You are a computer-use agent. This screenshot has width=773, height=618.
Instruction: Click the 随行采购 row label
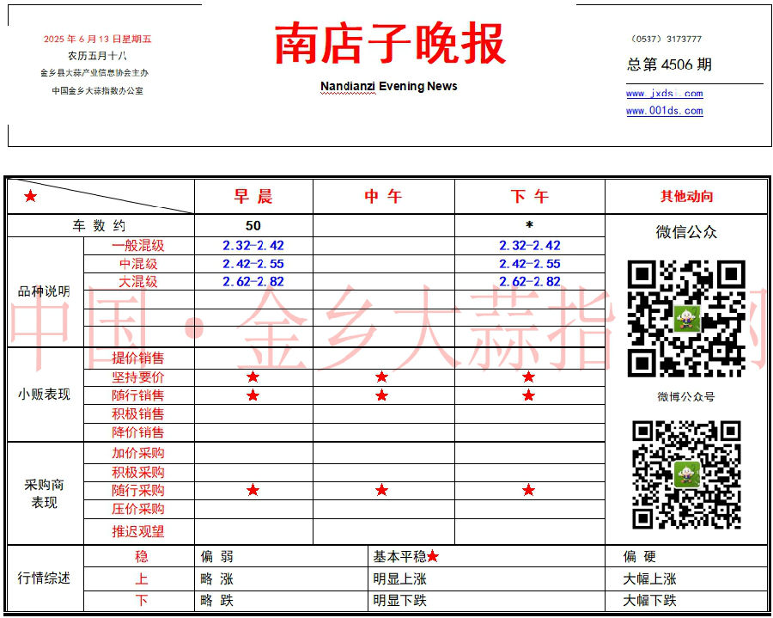click(x=138, y=490)
